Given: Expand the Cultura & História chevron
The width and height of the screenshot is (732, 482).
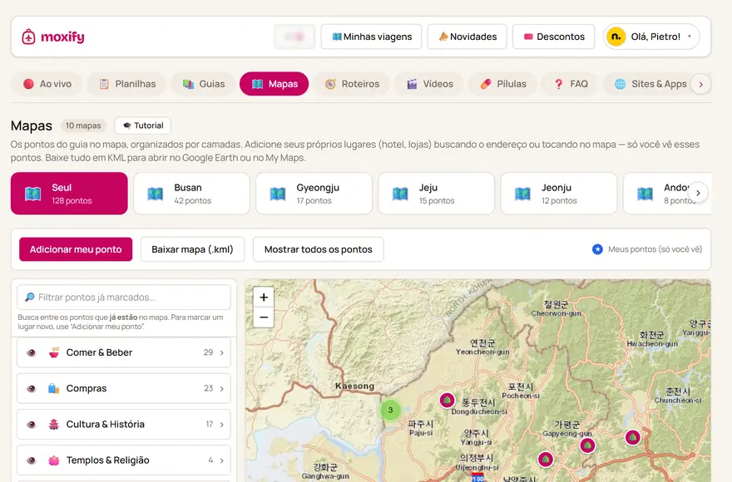Looking at the screenshot, I should [222, 425].
